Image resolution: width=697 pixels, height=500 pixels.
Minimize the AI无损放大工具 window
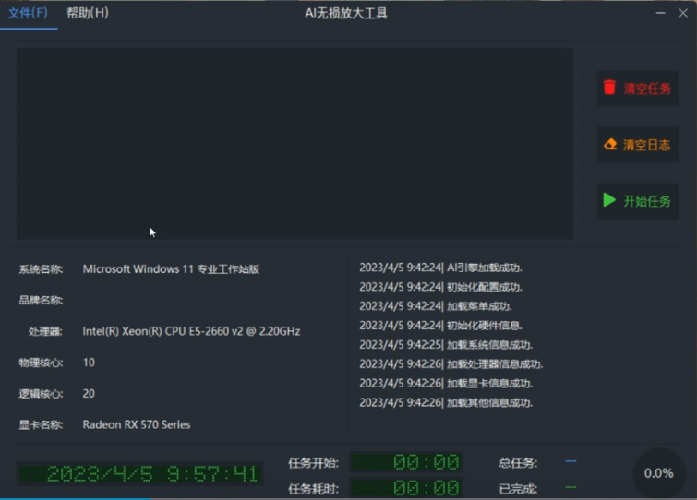(661, 13)
